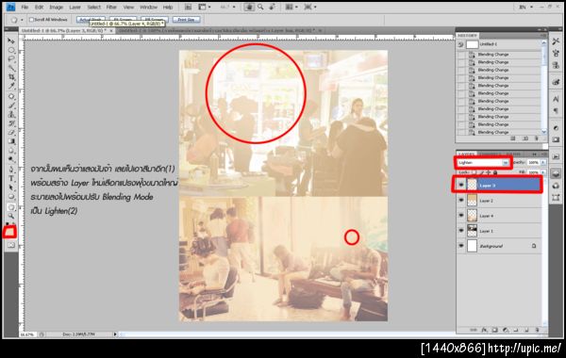Toggle lock all in Layers panel
566x358 pixels.
(x=495, y=172)
